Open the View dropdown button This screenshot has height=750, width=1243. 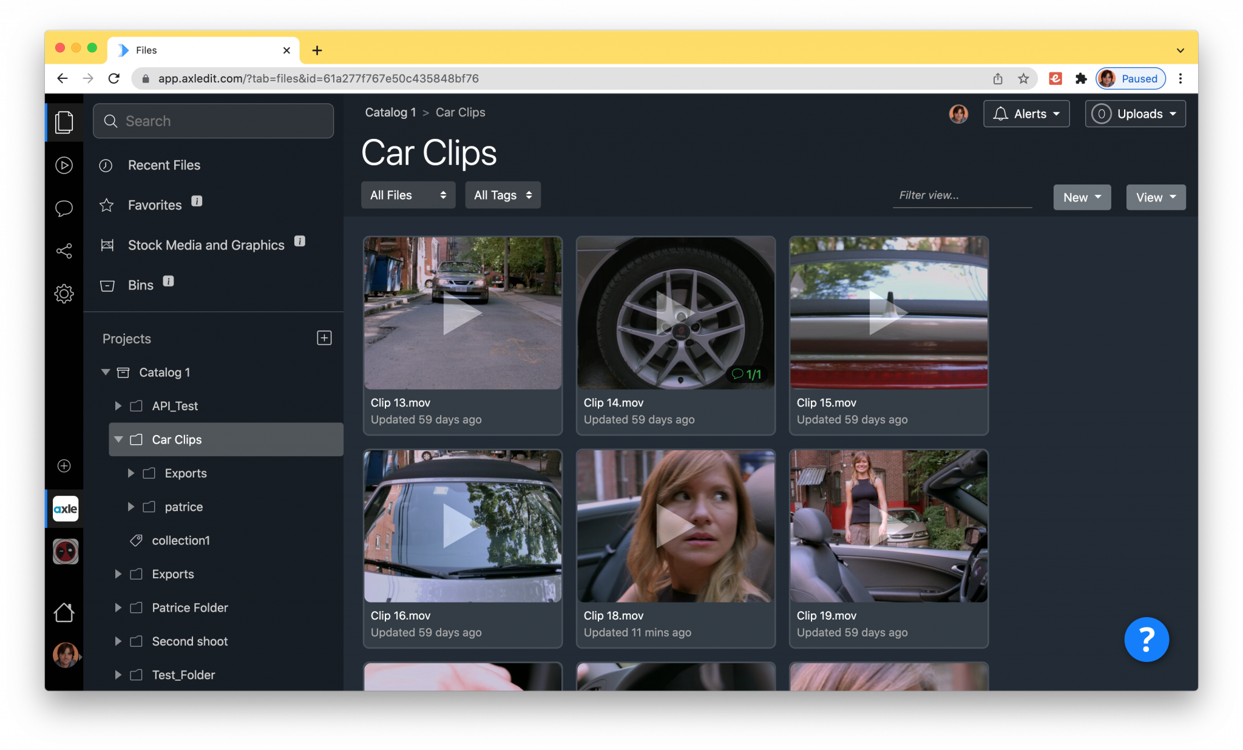point(1156,197)
